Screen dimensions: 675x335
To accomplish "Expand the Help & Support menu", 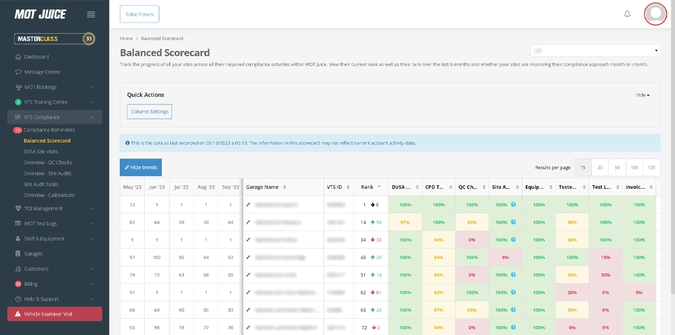I will 55,299.
